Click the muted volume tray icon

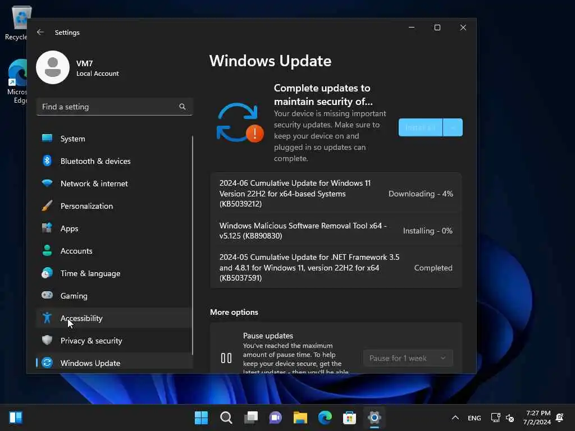(x=510, y=418)
